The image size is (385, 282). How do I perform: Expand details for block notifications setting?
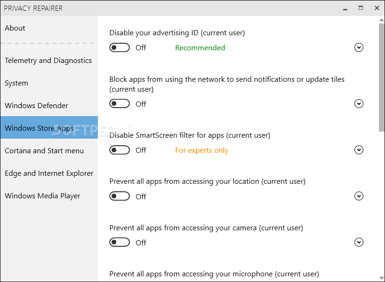click(x=359, y=103)
